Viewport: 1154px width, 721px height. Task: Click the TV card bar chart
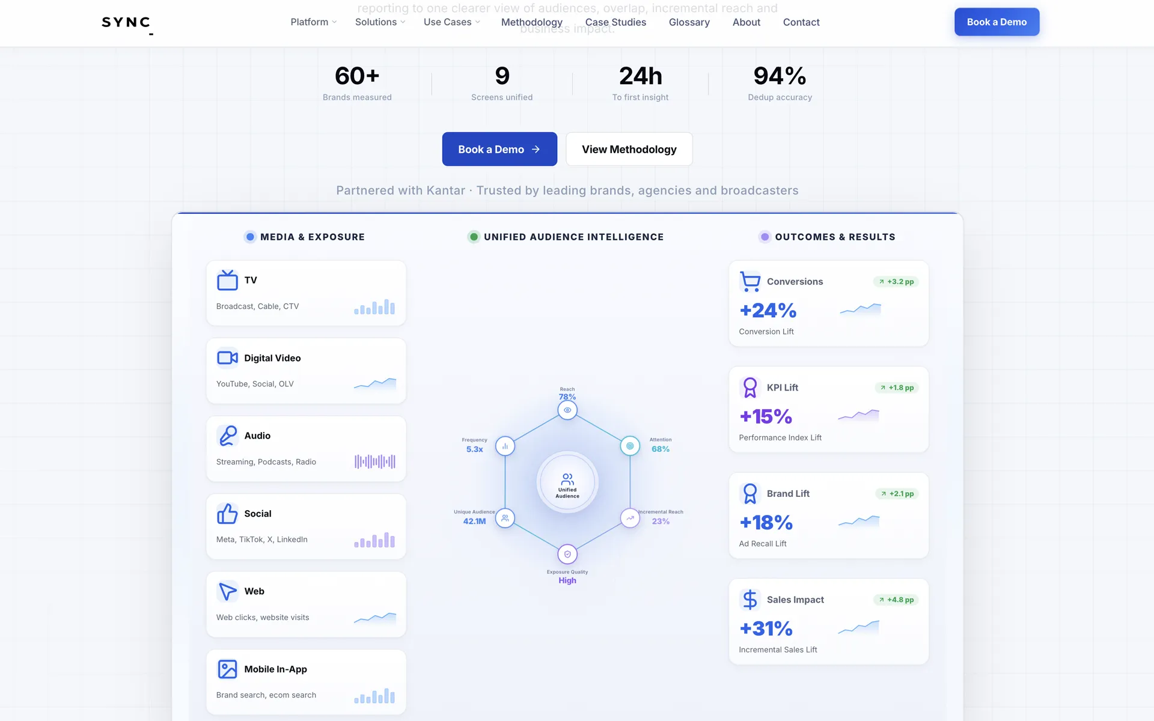374,307
